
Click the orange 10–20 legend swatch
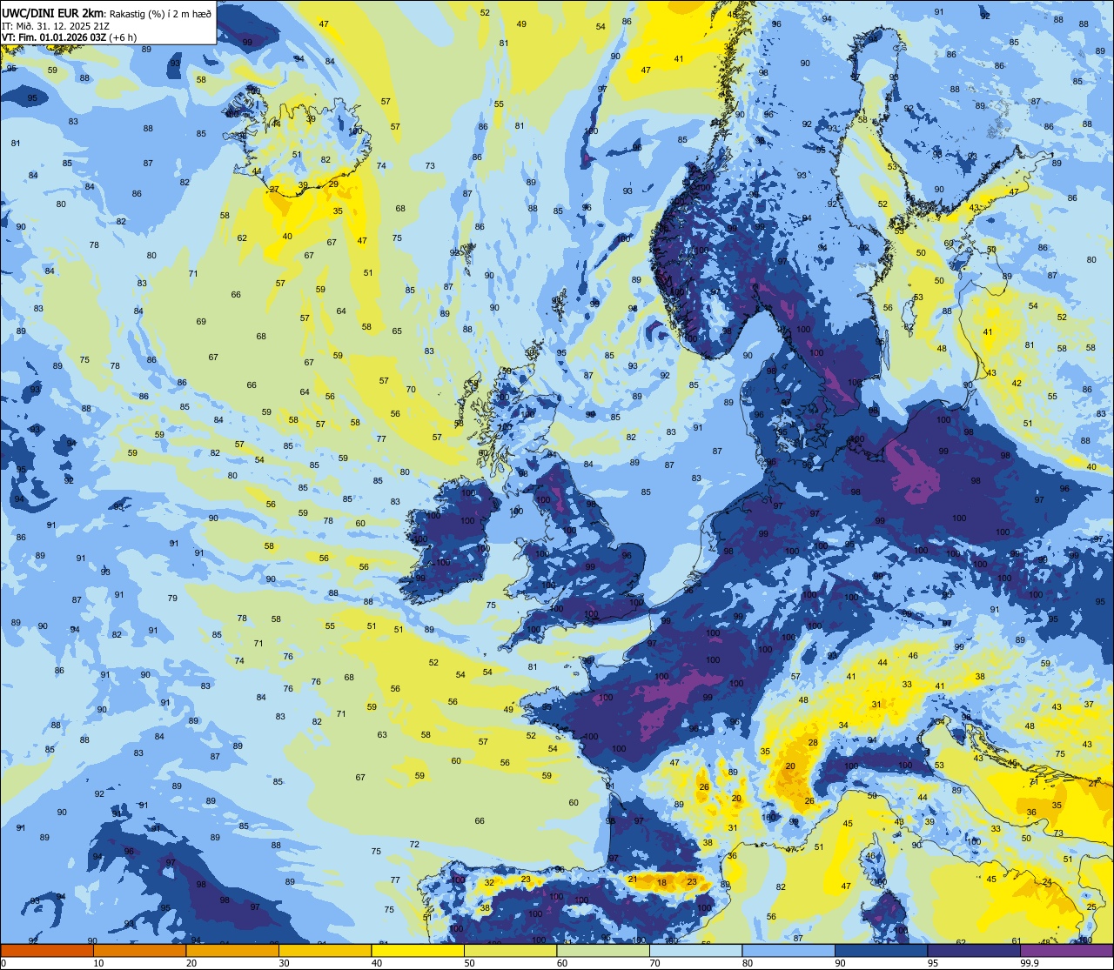pyautogui.click(x=139, y=950)
